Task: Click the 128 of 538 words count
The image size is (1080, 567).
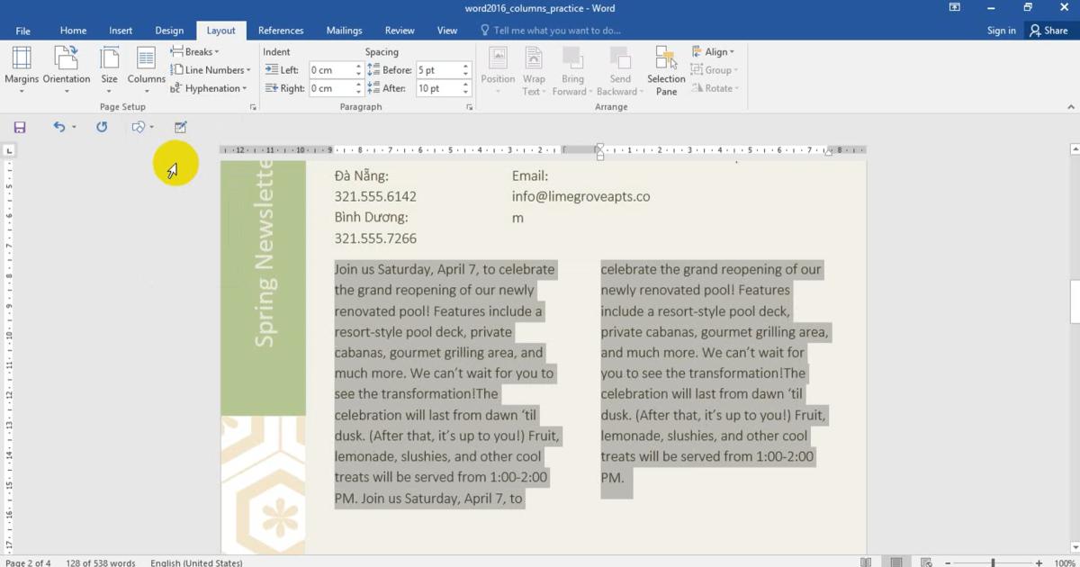Action: point(100,562)
